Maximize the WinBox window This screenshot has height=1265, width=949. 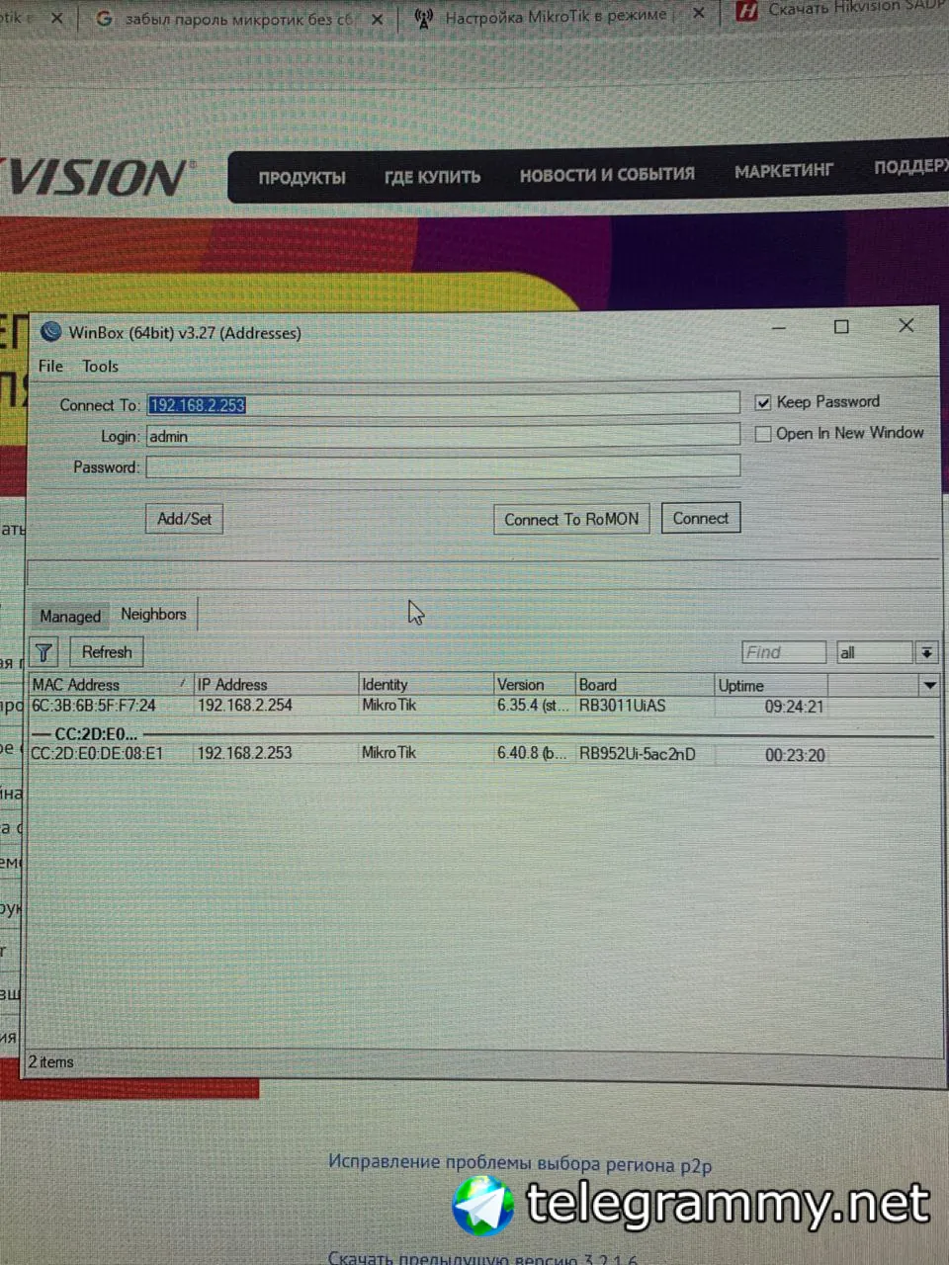click(841, 326)
